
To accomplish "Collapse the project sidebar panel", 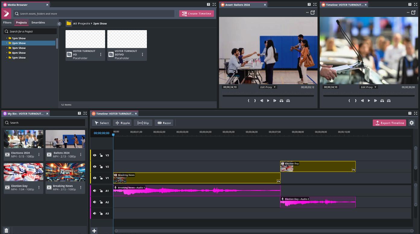I will tap(59, 24).
